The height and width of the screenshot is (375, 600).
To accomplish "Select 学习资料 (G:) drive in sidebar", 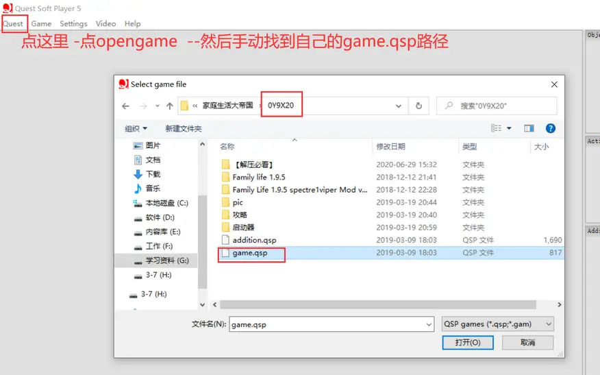I will coord(166,261).
